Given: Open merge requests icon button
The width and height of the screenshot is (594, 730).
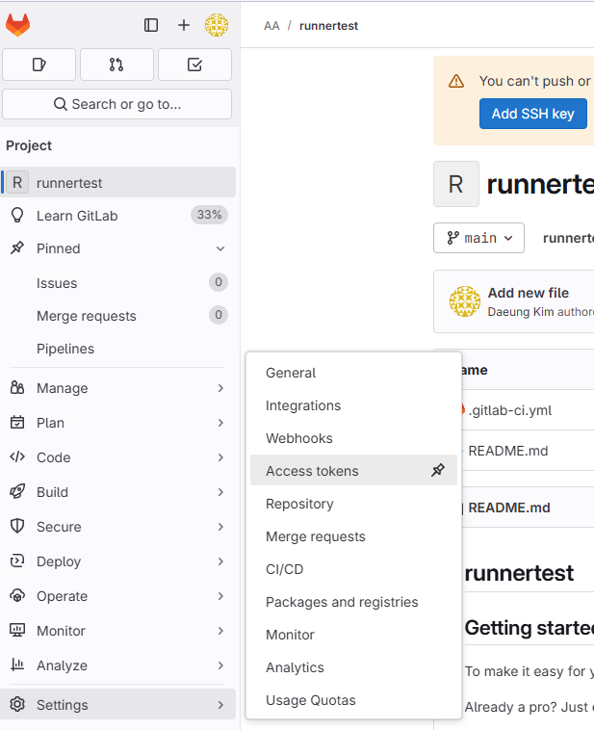Looking at the screenshot, I should [116, 65].
